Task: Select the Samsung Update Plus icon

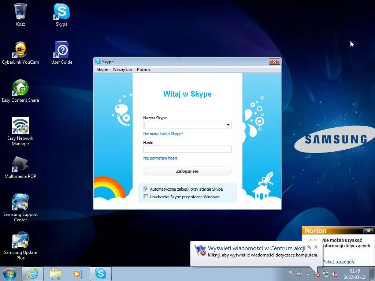Action: click(x=21, y=246)
